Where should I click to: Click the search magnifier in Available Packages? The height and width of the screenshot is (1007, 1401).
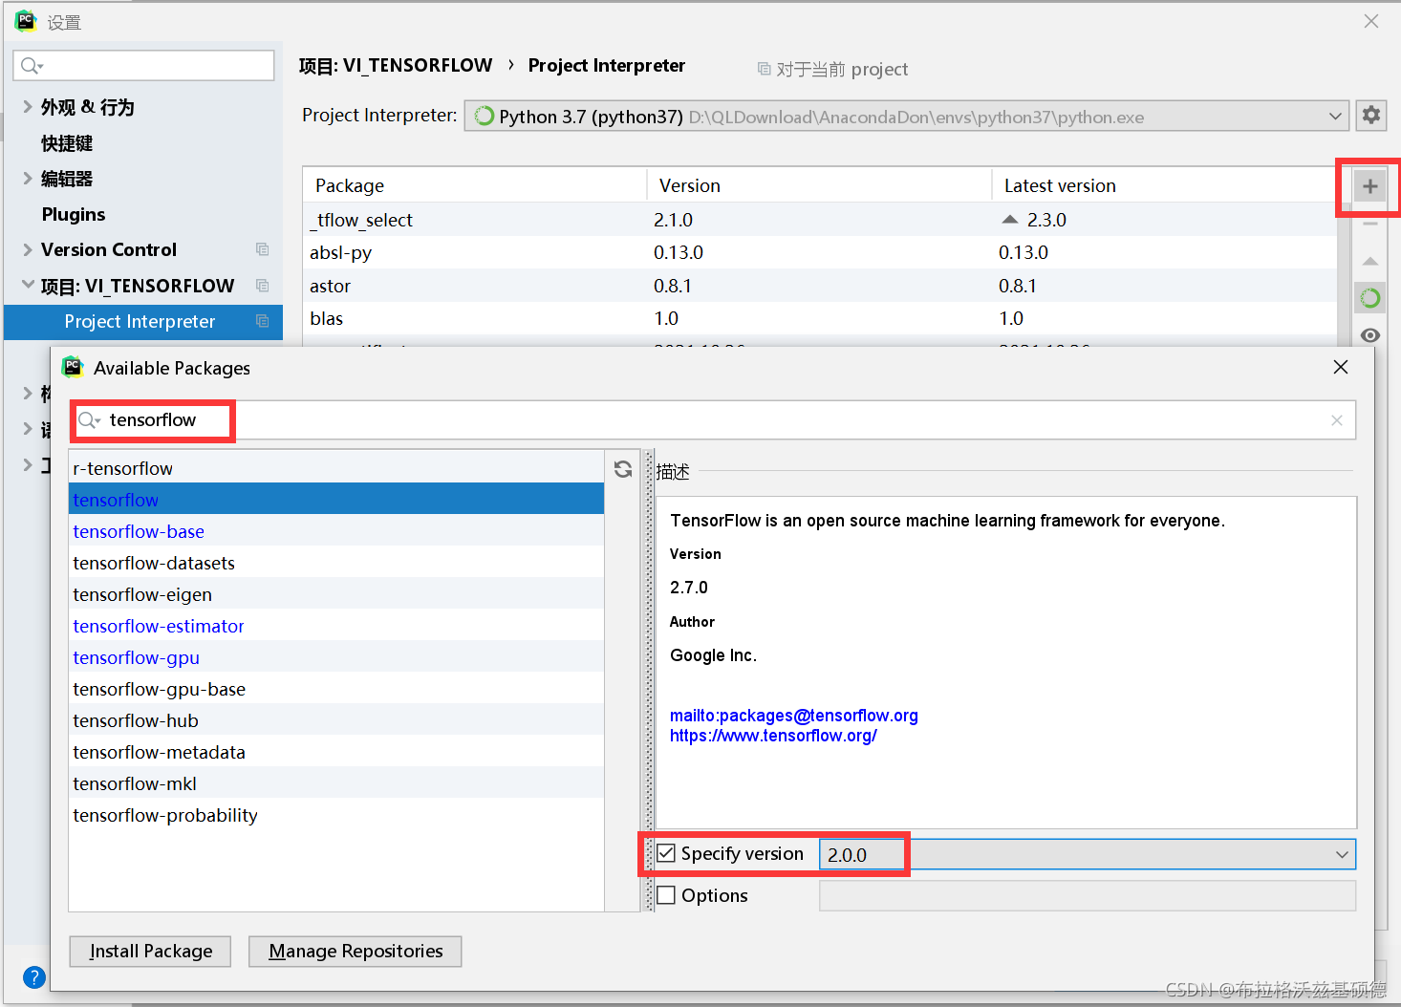[x=89, y=420]
